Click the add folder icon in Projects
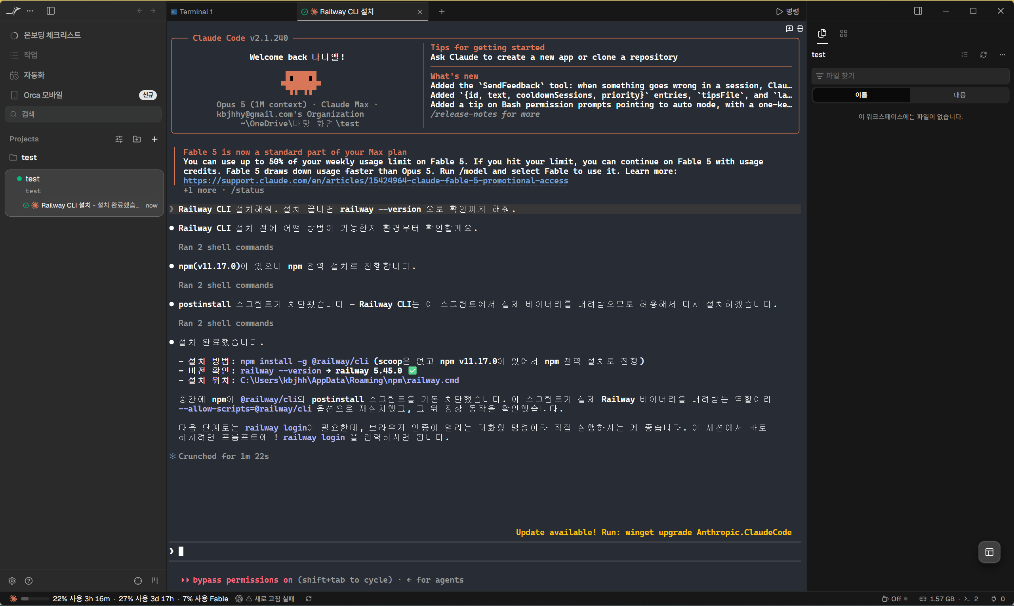The width and height of the screenshot is (1014, 606). [137, 139]
